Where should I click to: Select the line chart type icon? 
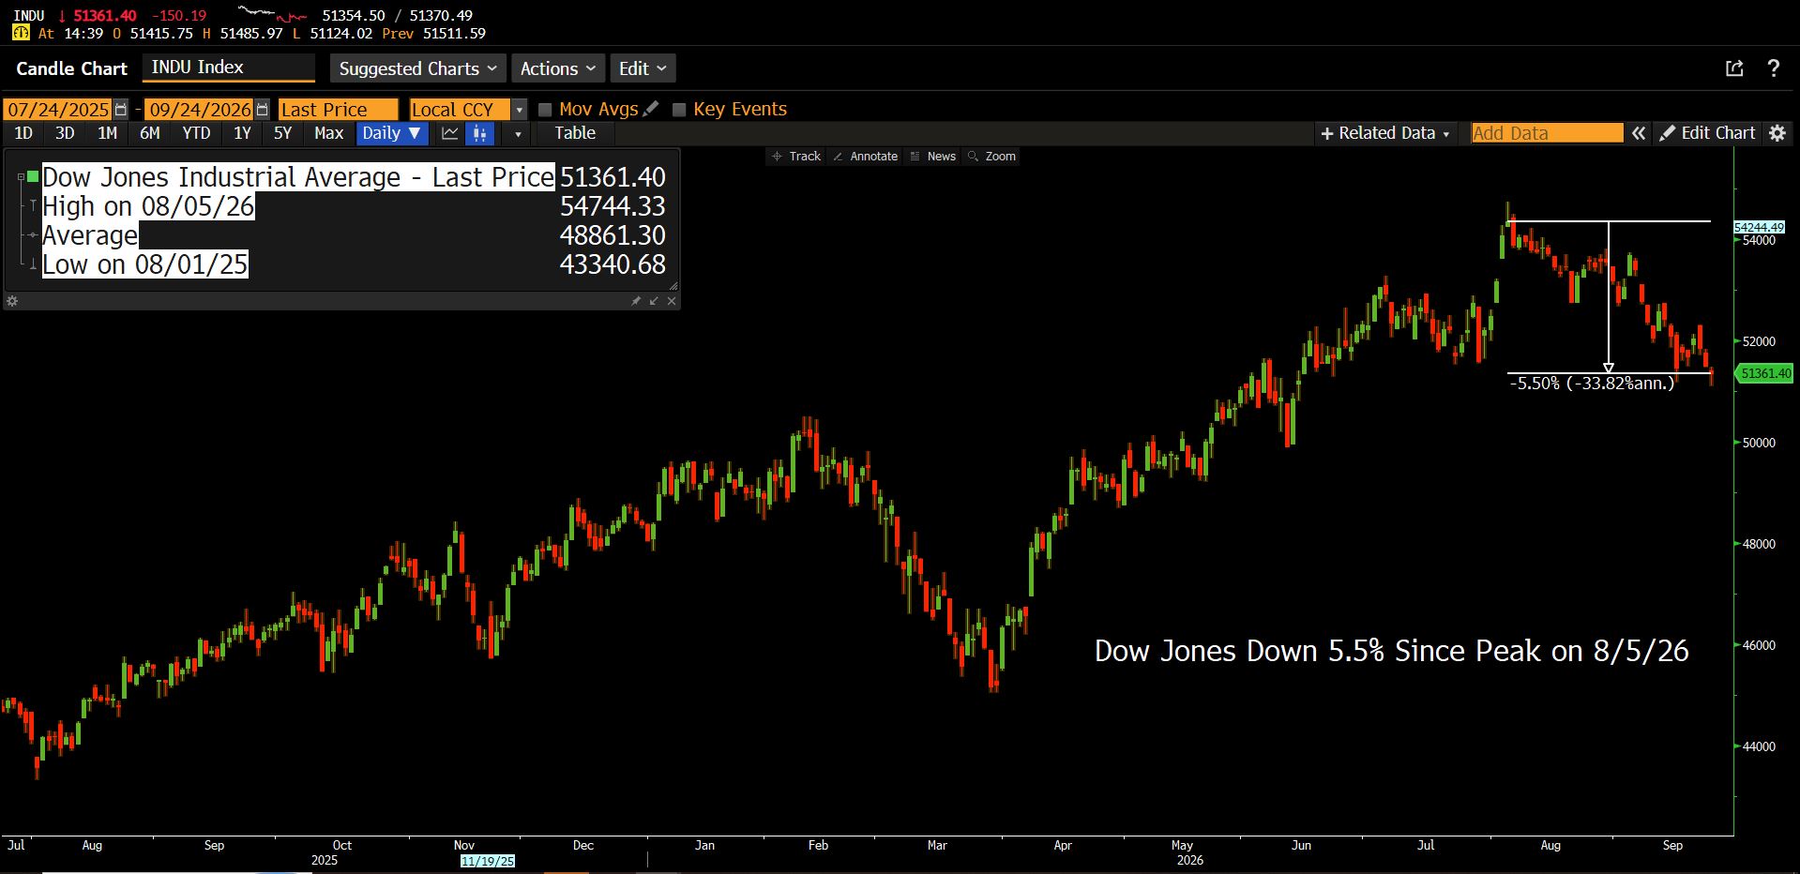click(450, 133)
